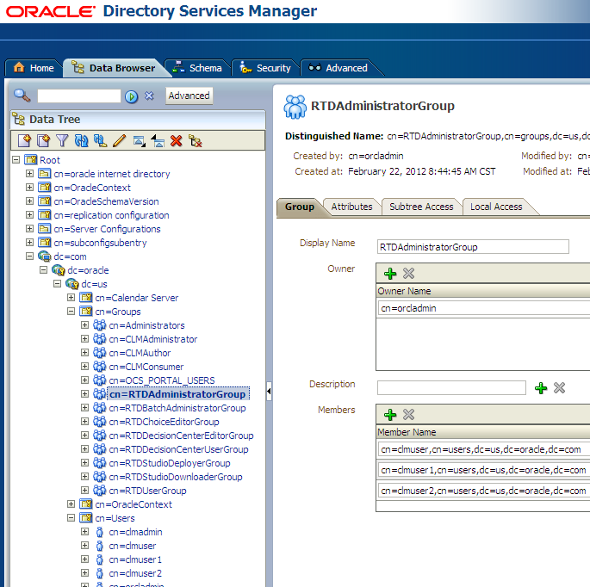The height and width of the screenshot is (587, 590).
Task: Click the cn=clmuser2 member name field
Action: point(484,491)
